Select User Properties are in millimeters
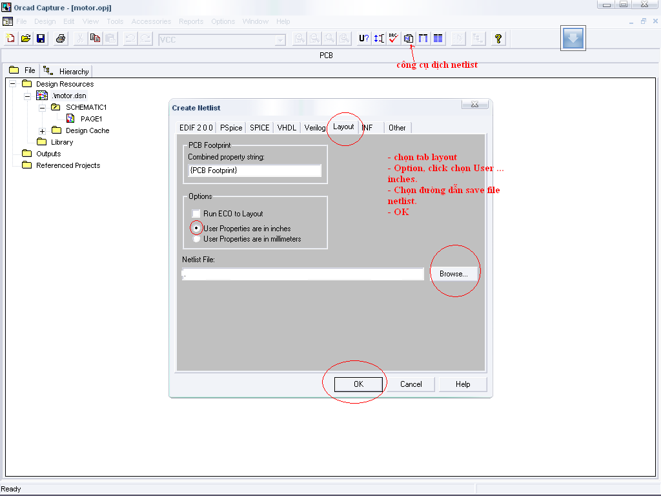661x496 pixels. [196, 239]
